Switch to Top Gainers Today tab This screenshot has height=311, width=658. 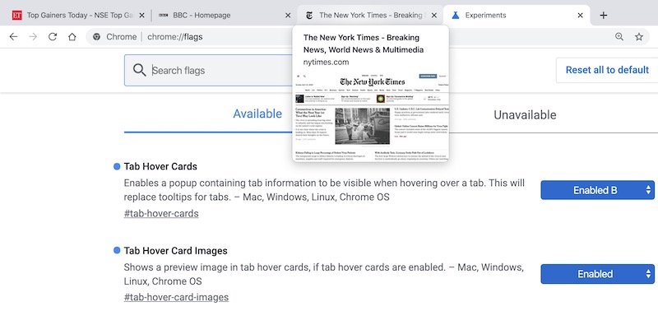77,16
